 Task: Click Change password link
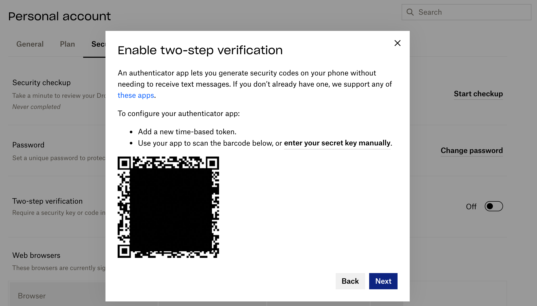point(472,150)
